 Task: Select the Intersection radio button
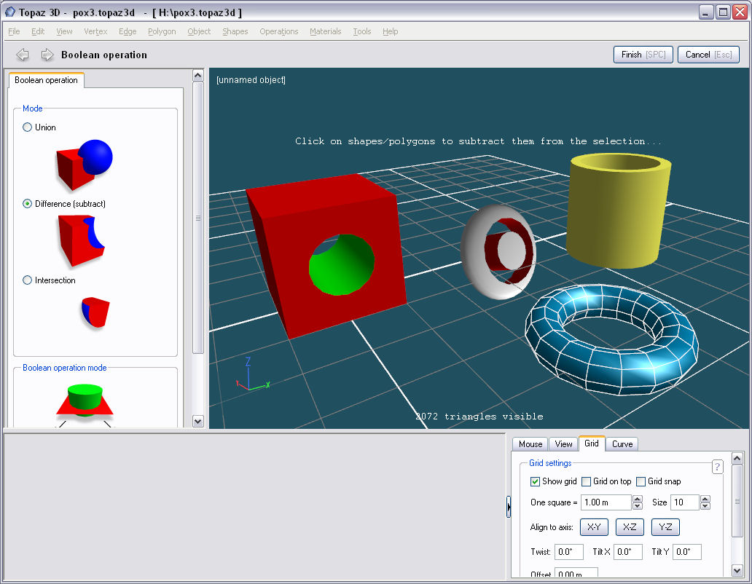click(x=28, y=280)
